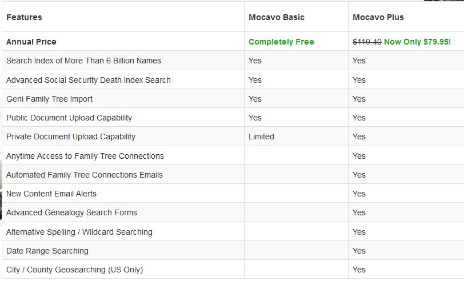Click the Date Range Searching feature

point(47,251)
